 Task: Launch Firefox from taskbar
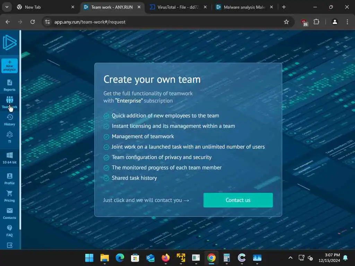165,258
